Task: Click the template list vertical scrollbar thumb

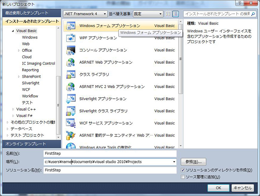Action: (x=180, y=59)
